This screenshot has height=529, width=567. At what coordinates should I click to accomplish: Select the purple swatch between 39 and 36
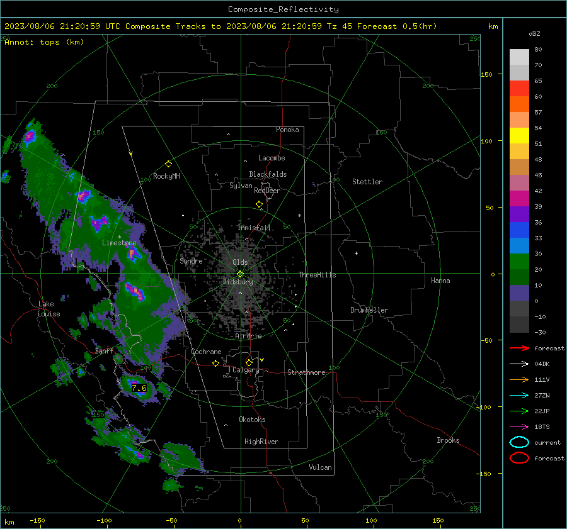(x=519, y=214)
